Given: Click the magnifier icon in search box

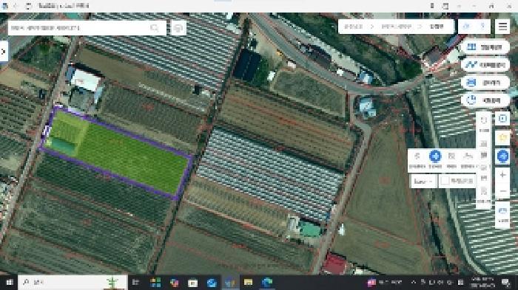Looking at the screenshot, I should [x=154, y=28].
